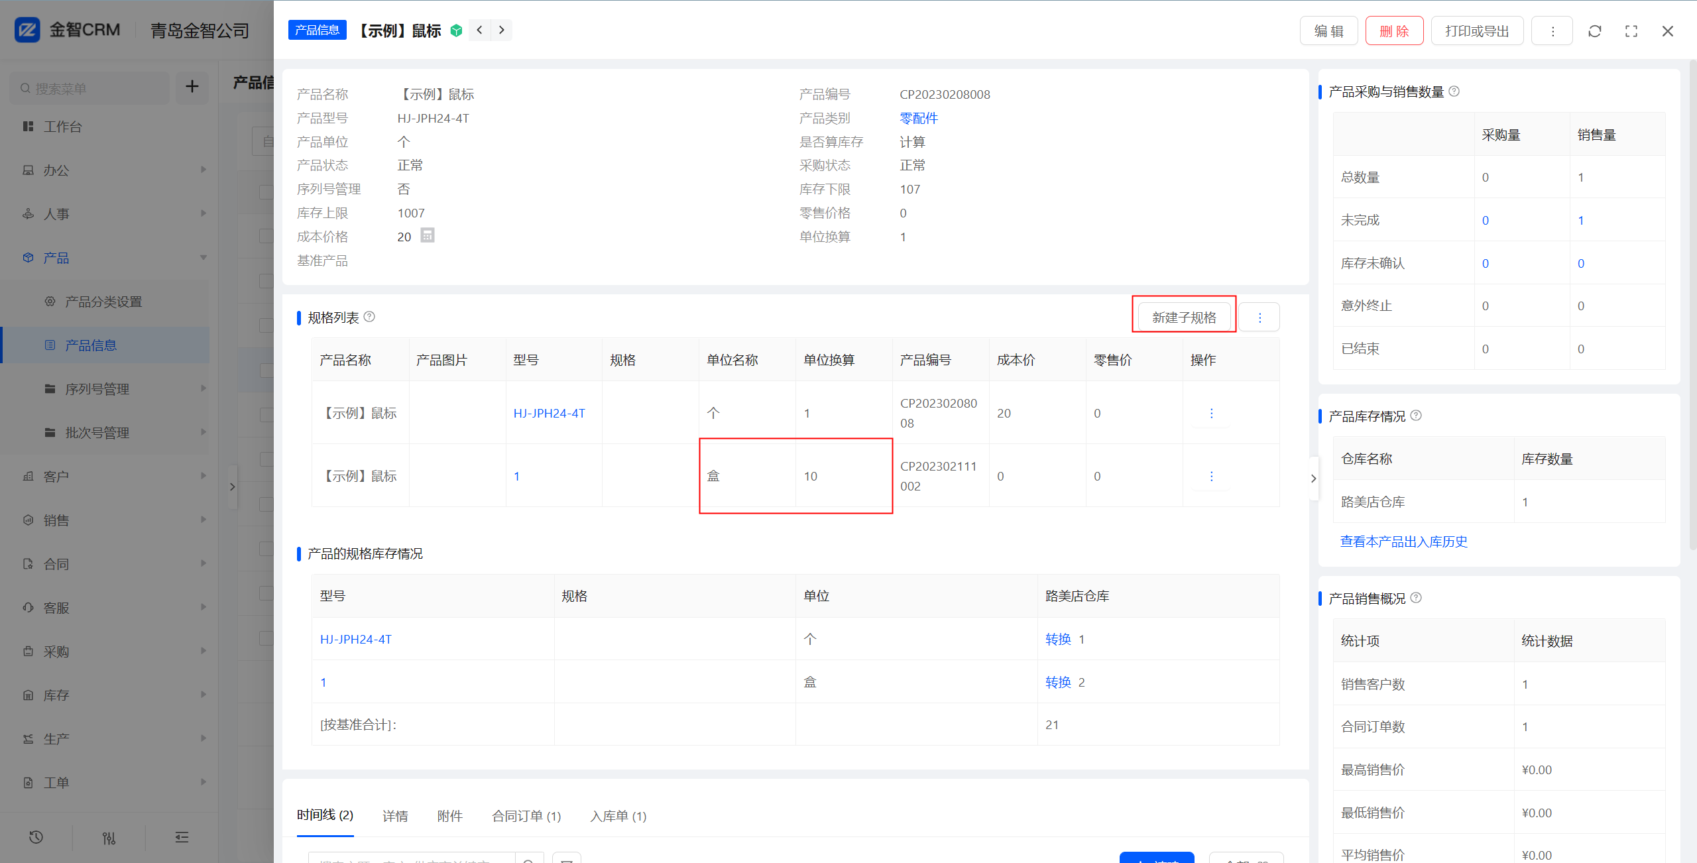The image size is (1697, 863).
Task: Open help icon beside 规格列表
Action: [x=370, y=317]
